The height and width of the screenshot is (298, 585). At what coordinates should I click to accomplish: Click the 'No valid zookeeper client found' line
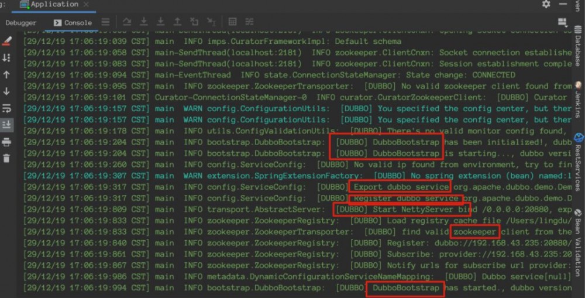coord(297,86)
